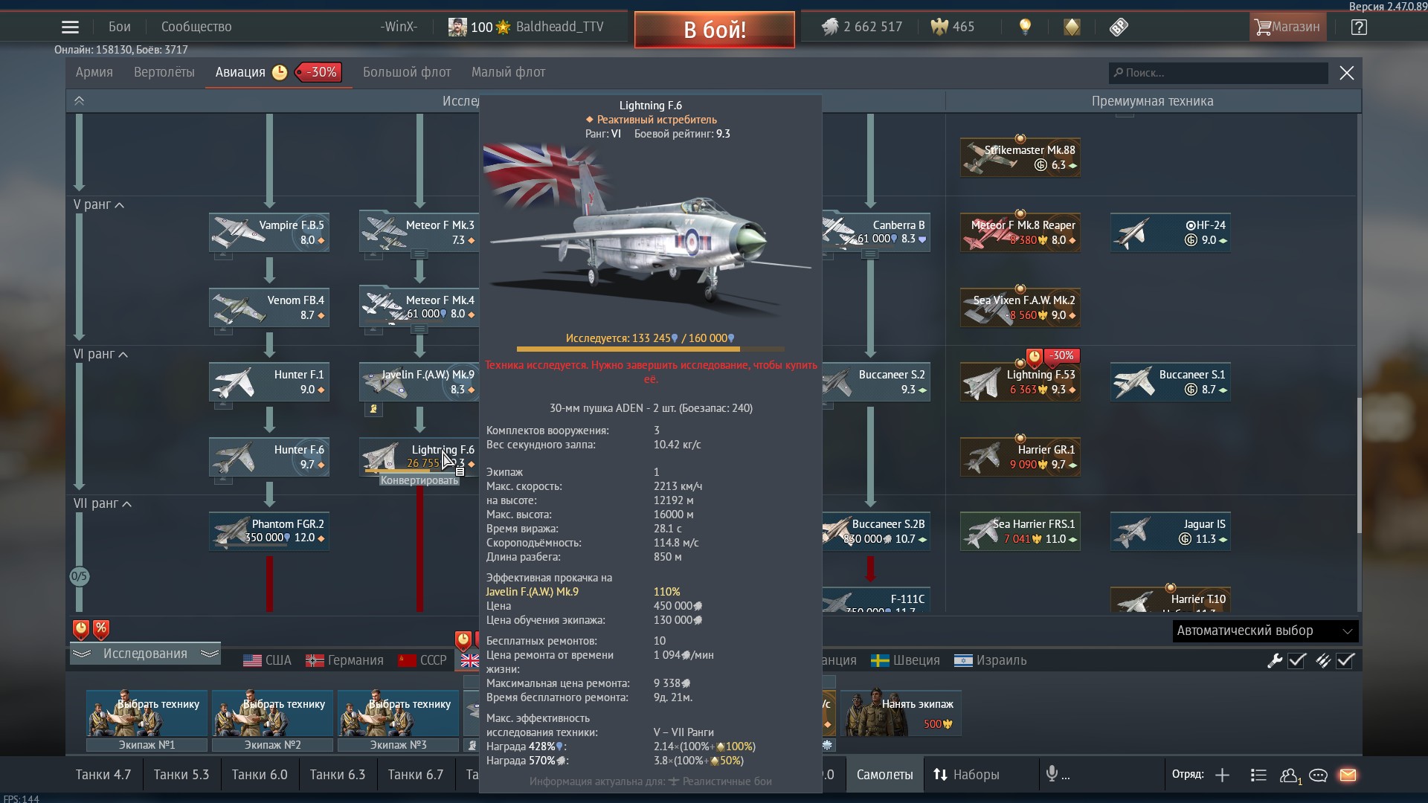
Task: Click the Конвертировать button
Action: (x=419, y=480)
